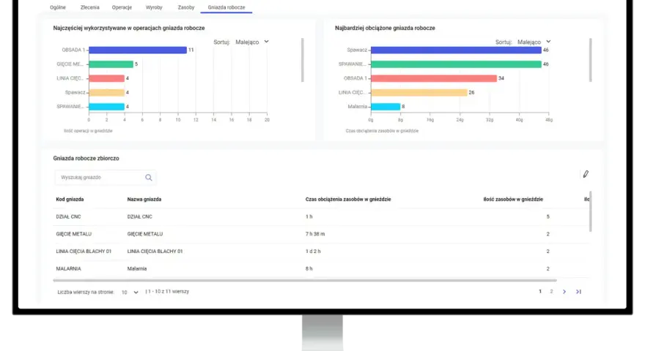Switch to the Zlecenia tab
The height and width of the screenshot is (351, 645).
click(89, 7)
